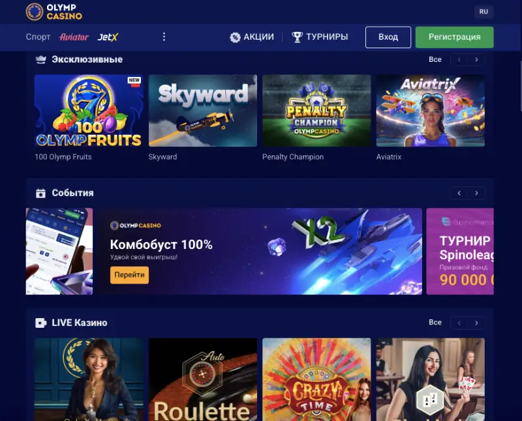Viewport: 522px width, 421px height.
Task: Open Акции promotions section
Action: (252, 37)
